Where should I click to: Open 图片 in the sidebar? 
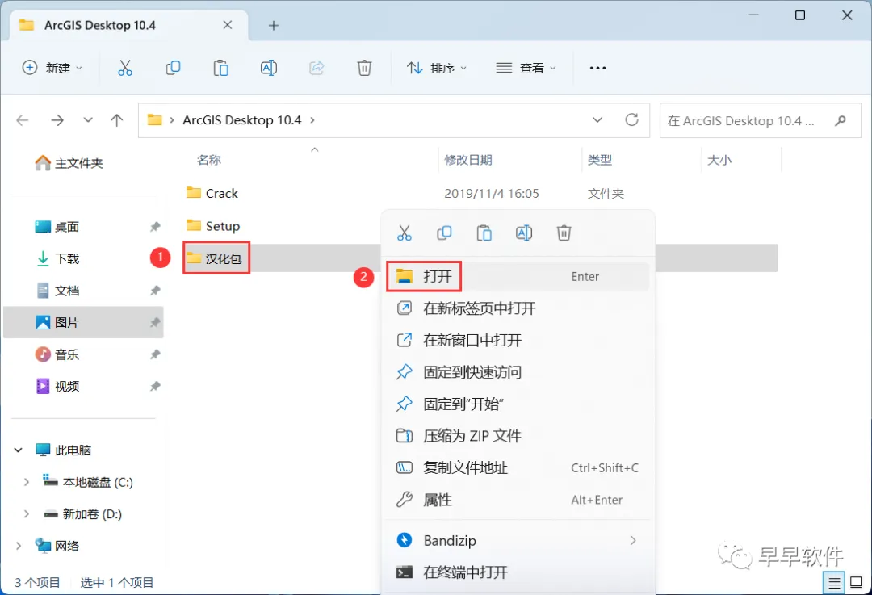(x=83, y=322)
